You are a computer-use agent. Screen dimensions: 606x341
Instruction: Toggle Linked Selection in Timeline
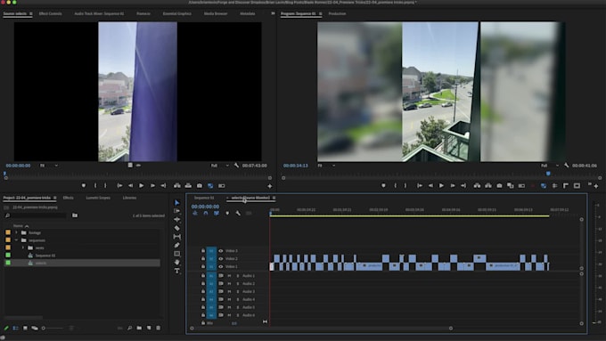point(217,213)
